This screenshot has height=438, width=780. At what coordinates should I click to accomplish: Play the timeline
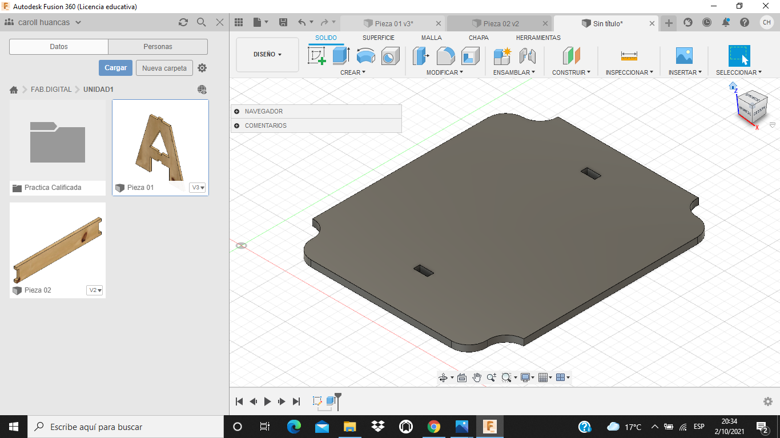(268, 401)
